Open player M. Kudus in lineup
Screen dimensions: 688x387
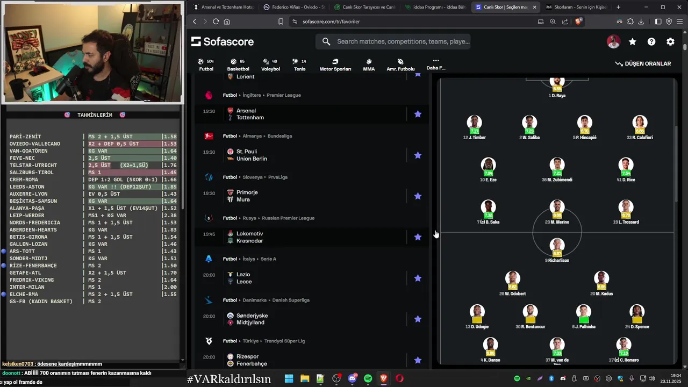[601, 284]
